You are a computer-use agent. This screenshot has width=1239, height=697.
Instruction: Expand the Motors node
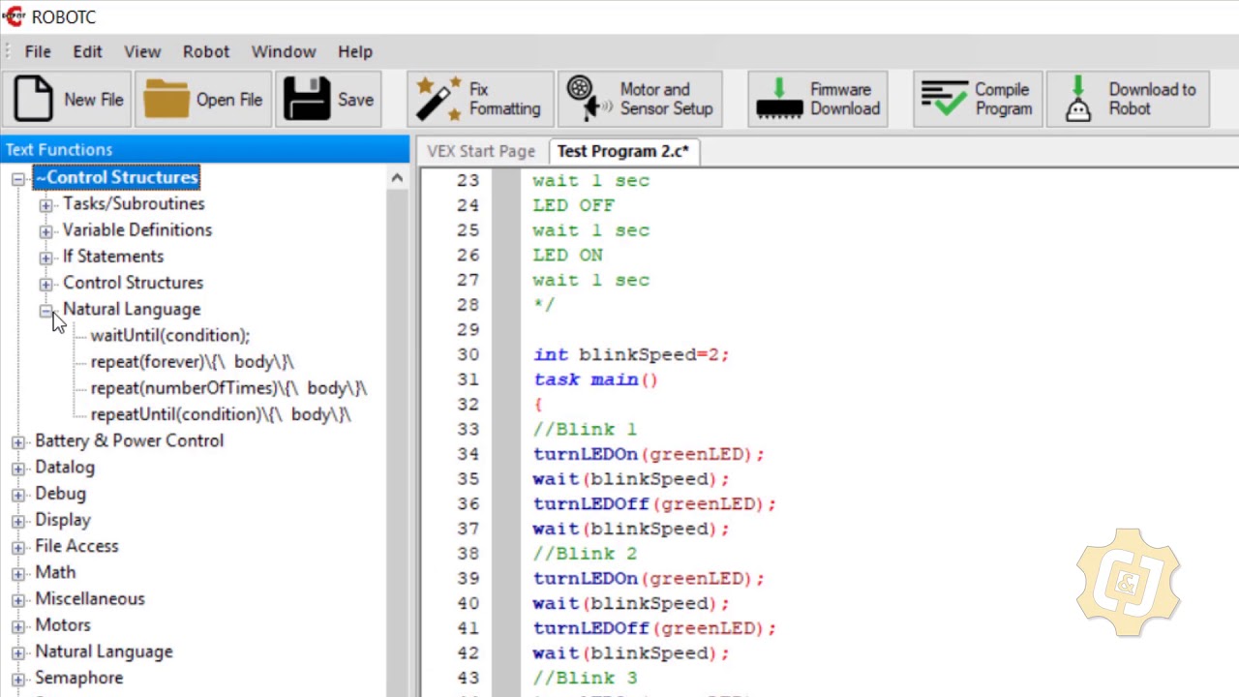[18, 626]
